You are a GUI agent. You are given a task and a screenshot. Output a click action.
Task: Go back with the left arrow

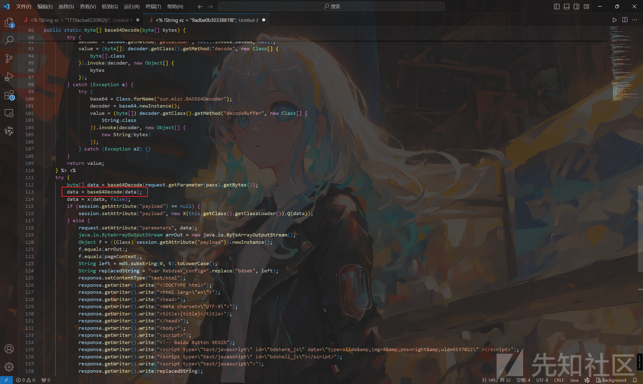pyautogui.click(x=200, y=7)
